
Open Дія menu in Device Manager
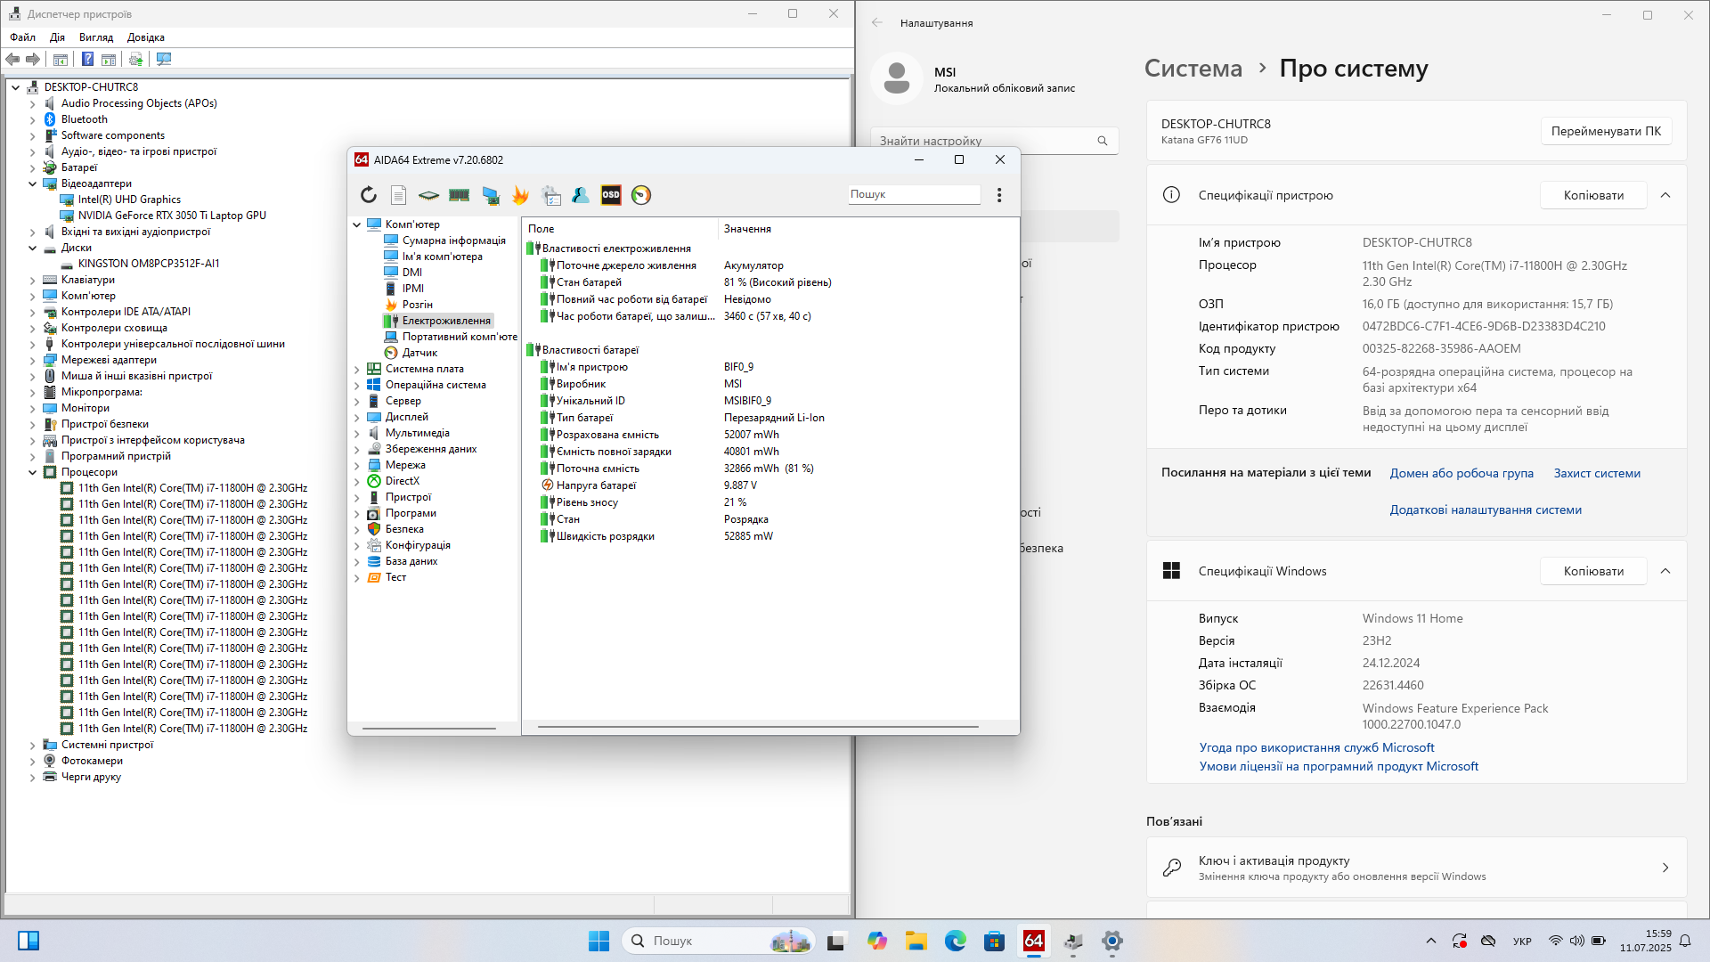58,37
